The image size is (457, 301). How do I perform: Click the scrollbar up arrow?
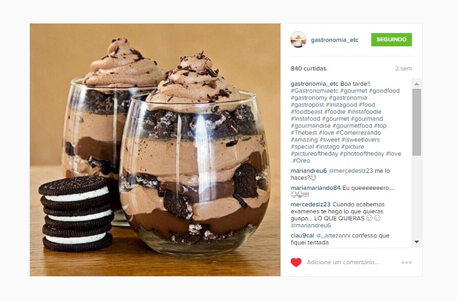coord(416,84)
